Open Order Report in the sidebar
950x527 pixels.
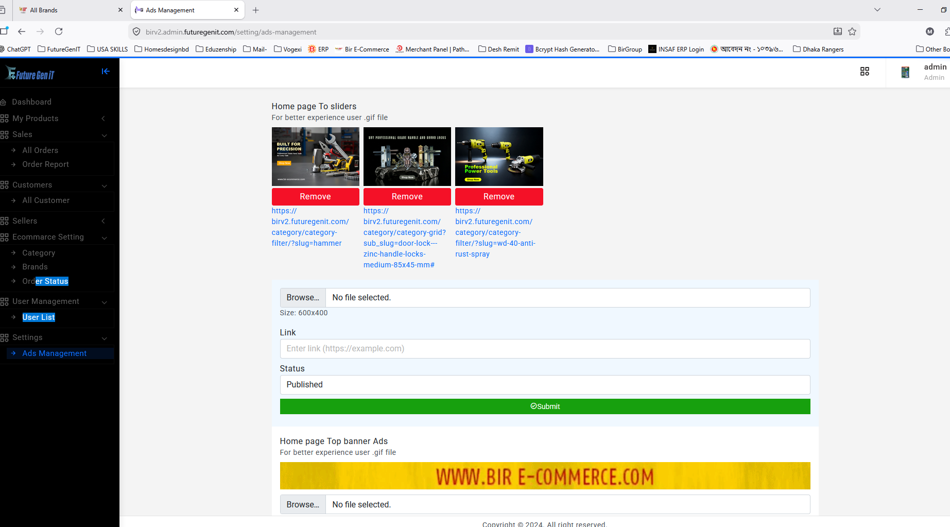pos(45,164)
